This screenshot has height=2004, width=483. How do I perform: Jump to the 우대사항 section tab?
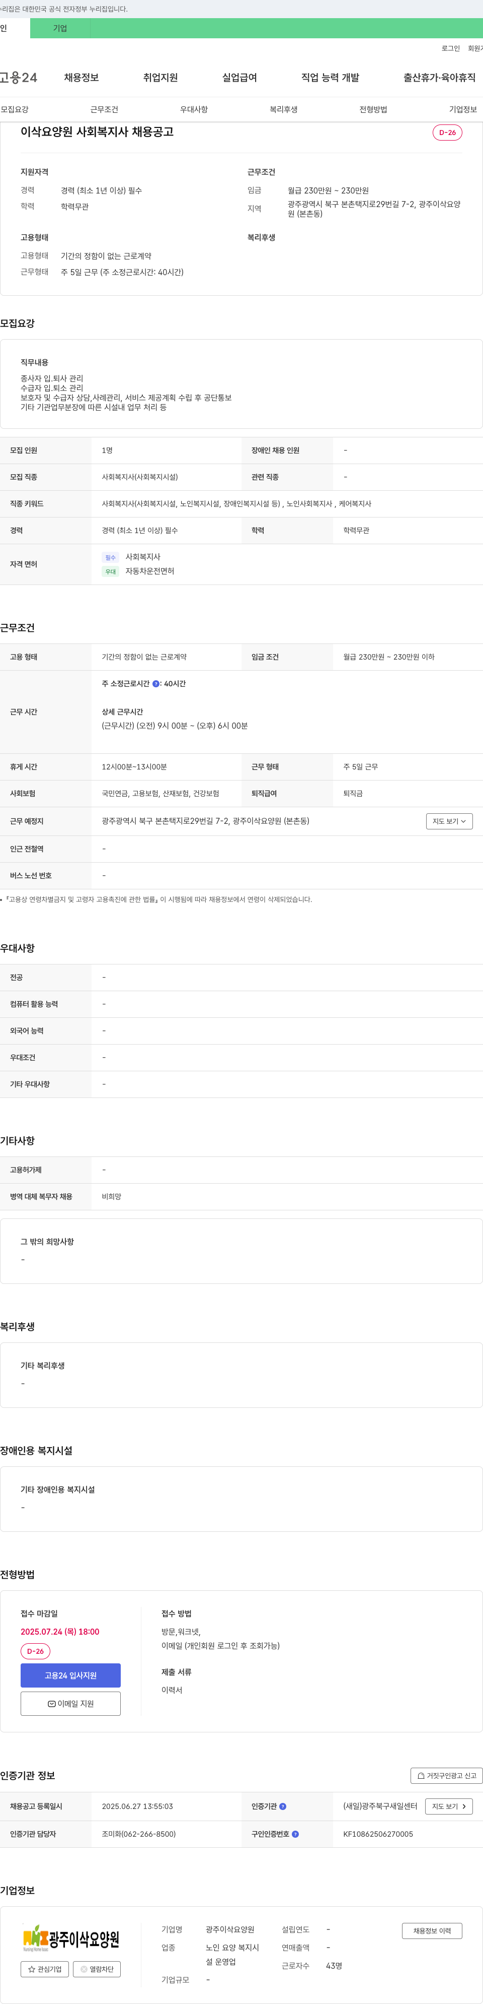click(x=194, y=110)
